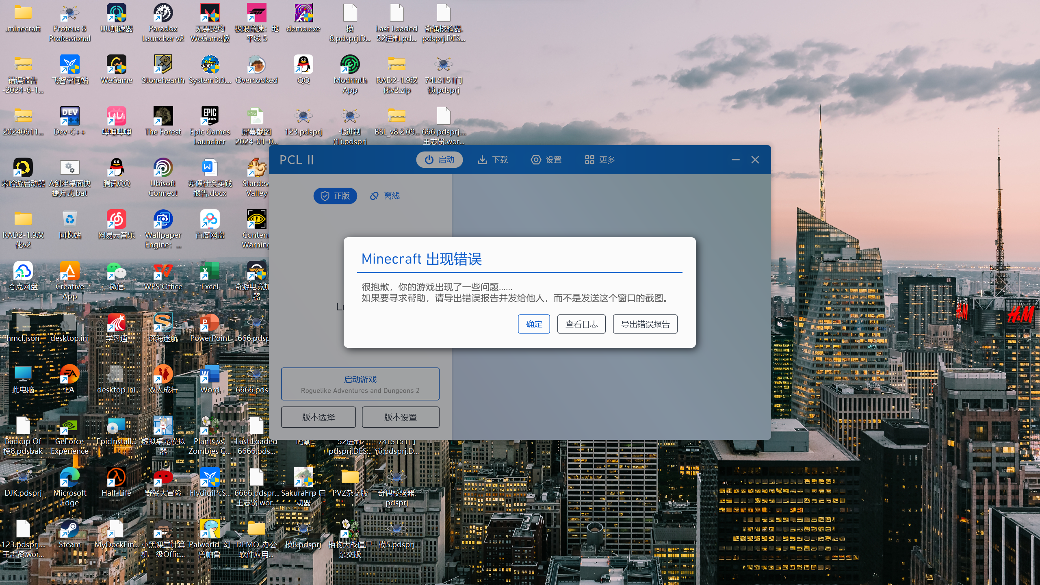
Task: Select the Overcooked desktop icon
Action: click(257, 70)
